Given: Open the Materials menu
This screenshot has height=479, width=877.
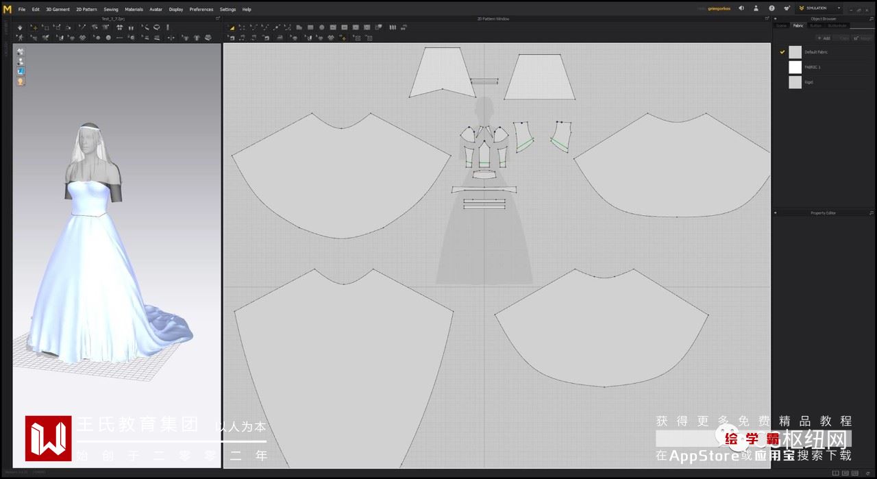Looking at the screenshot, I should point(134,10).
